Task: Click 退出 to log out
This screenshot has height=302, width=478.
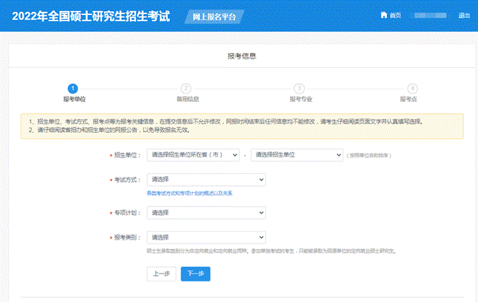Action: (x=464, y=16)
